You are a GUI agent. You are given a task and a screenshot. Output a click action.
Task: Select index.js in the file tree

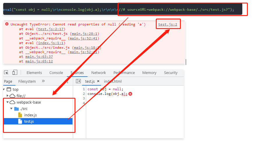point(31,115)
